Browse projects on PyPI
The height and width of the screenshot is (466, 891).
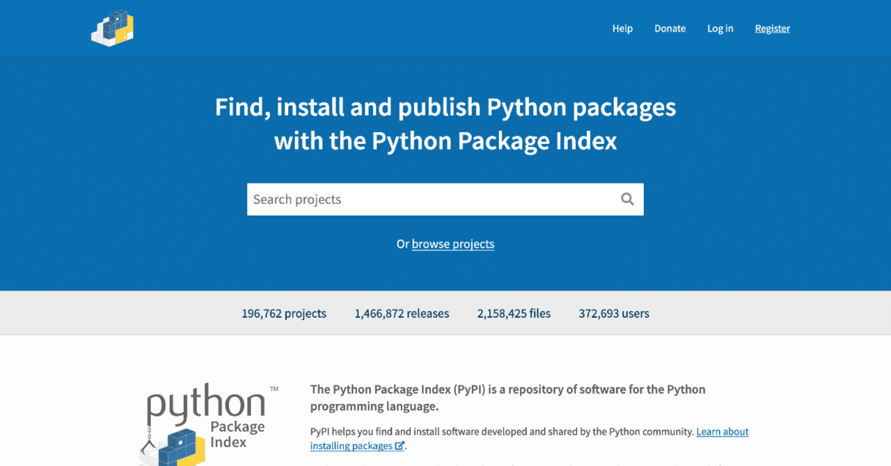[452, 243]
